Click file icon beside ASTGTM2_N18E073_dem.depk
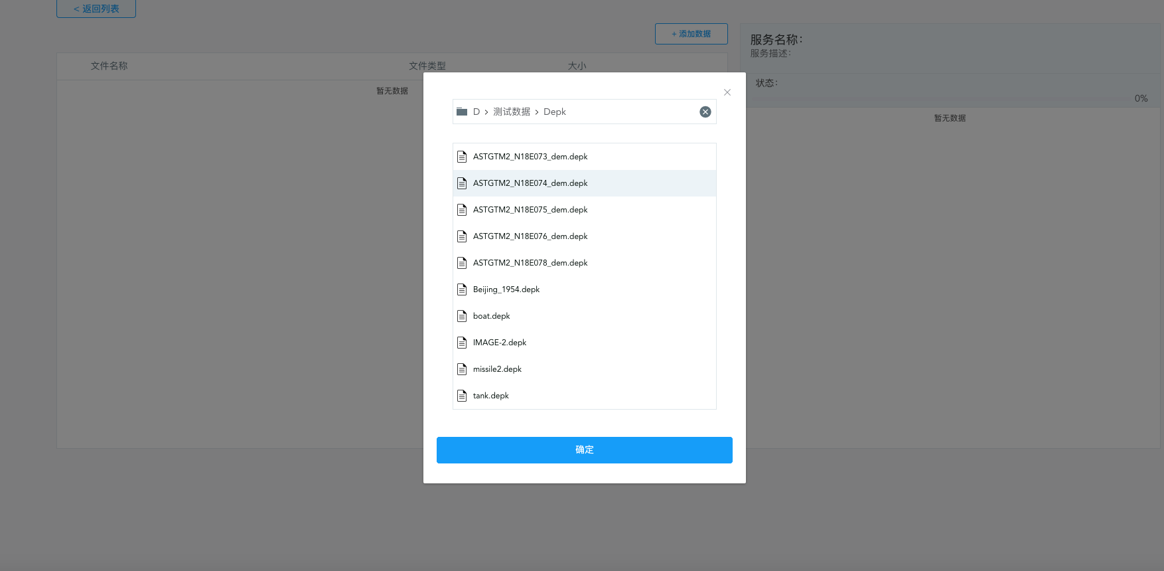 [x=462, y=157]
